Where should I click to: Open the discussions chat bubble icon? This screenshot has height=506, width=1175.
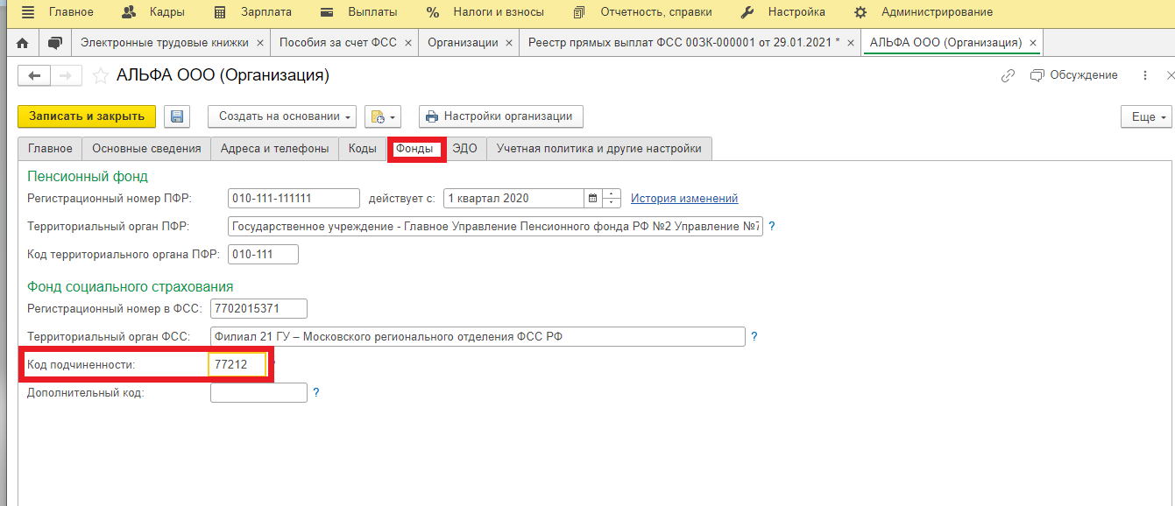tap(55, 43)
